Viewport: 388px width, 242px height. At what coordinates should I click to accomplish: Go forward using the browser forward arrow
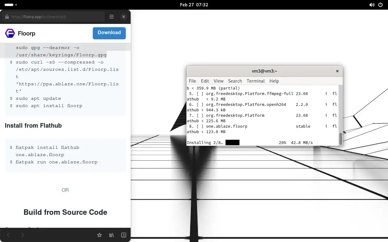point(22,235)
